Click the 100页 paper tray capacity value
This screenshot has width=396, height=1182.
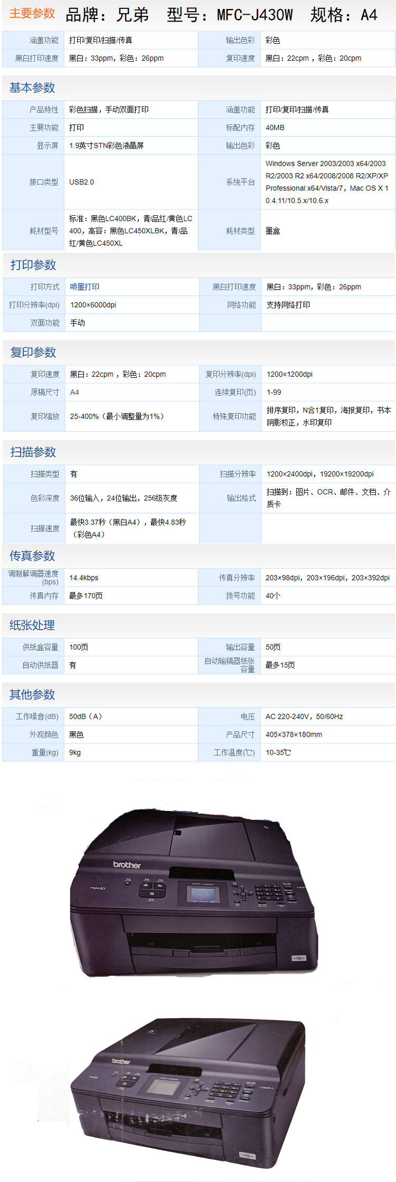(79, 647)
